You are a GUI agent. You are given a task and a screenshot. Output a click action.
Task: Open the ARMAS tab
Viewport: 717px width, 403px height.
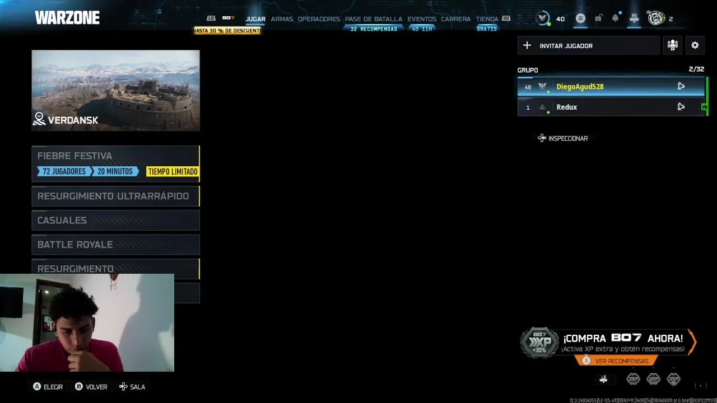tap(282, 19)
